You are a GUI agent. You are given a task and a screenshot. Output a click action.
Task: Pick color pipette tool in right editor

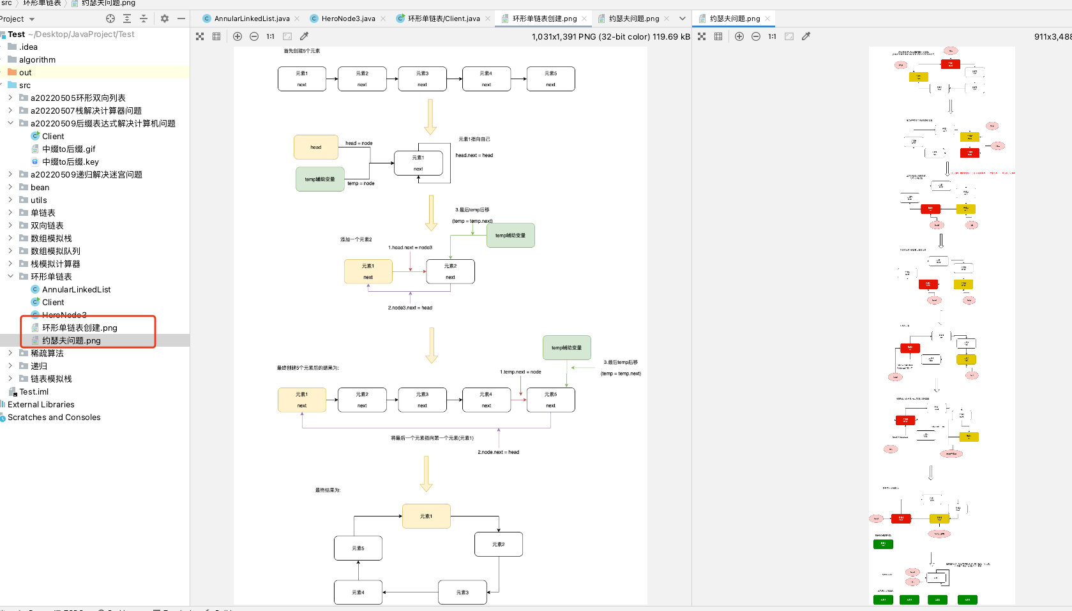pyautogui.click(x=806, y=36)
